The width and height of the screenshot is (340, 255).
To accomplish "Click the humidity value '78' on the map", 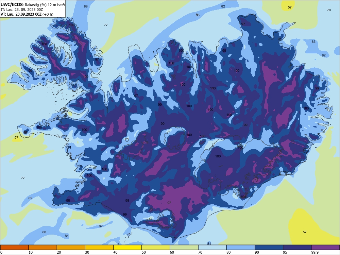I will (x=329, y=10).
